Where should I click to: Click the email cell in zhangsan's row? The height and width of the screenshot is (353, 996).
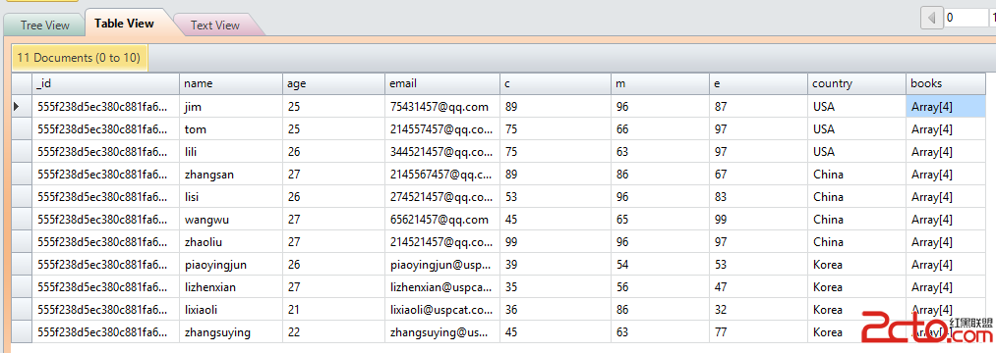coord(442,175)
